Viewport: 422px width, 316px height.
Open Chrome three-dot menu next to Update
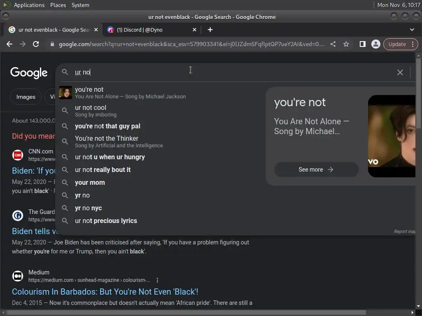(x=413, y=44)
